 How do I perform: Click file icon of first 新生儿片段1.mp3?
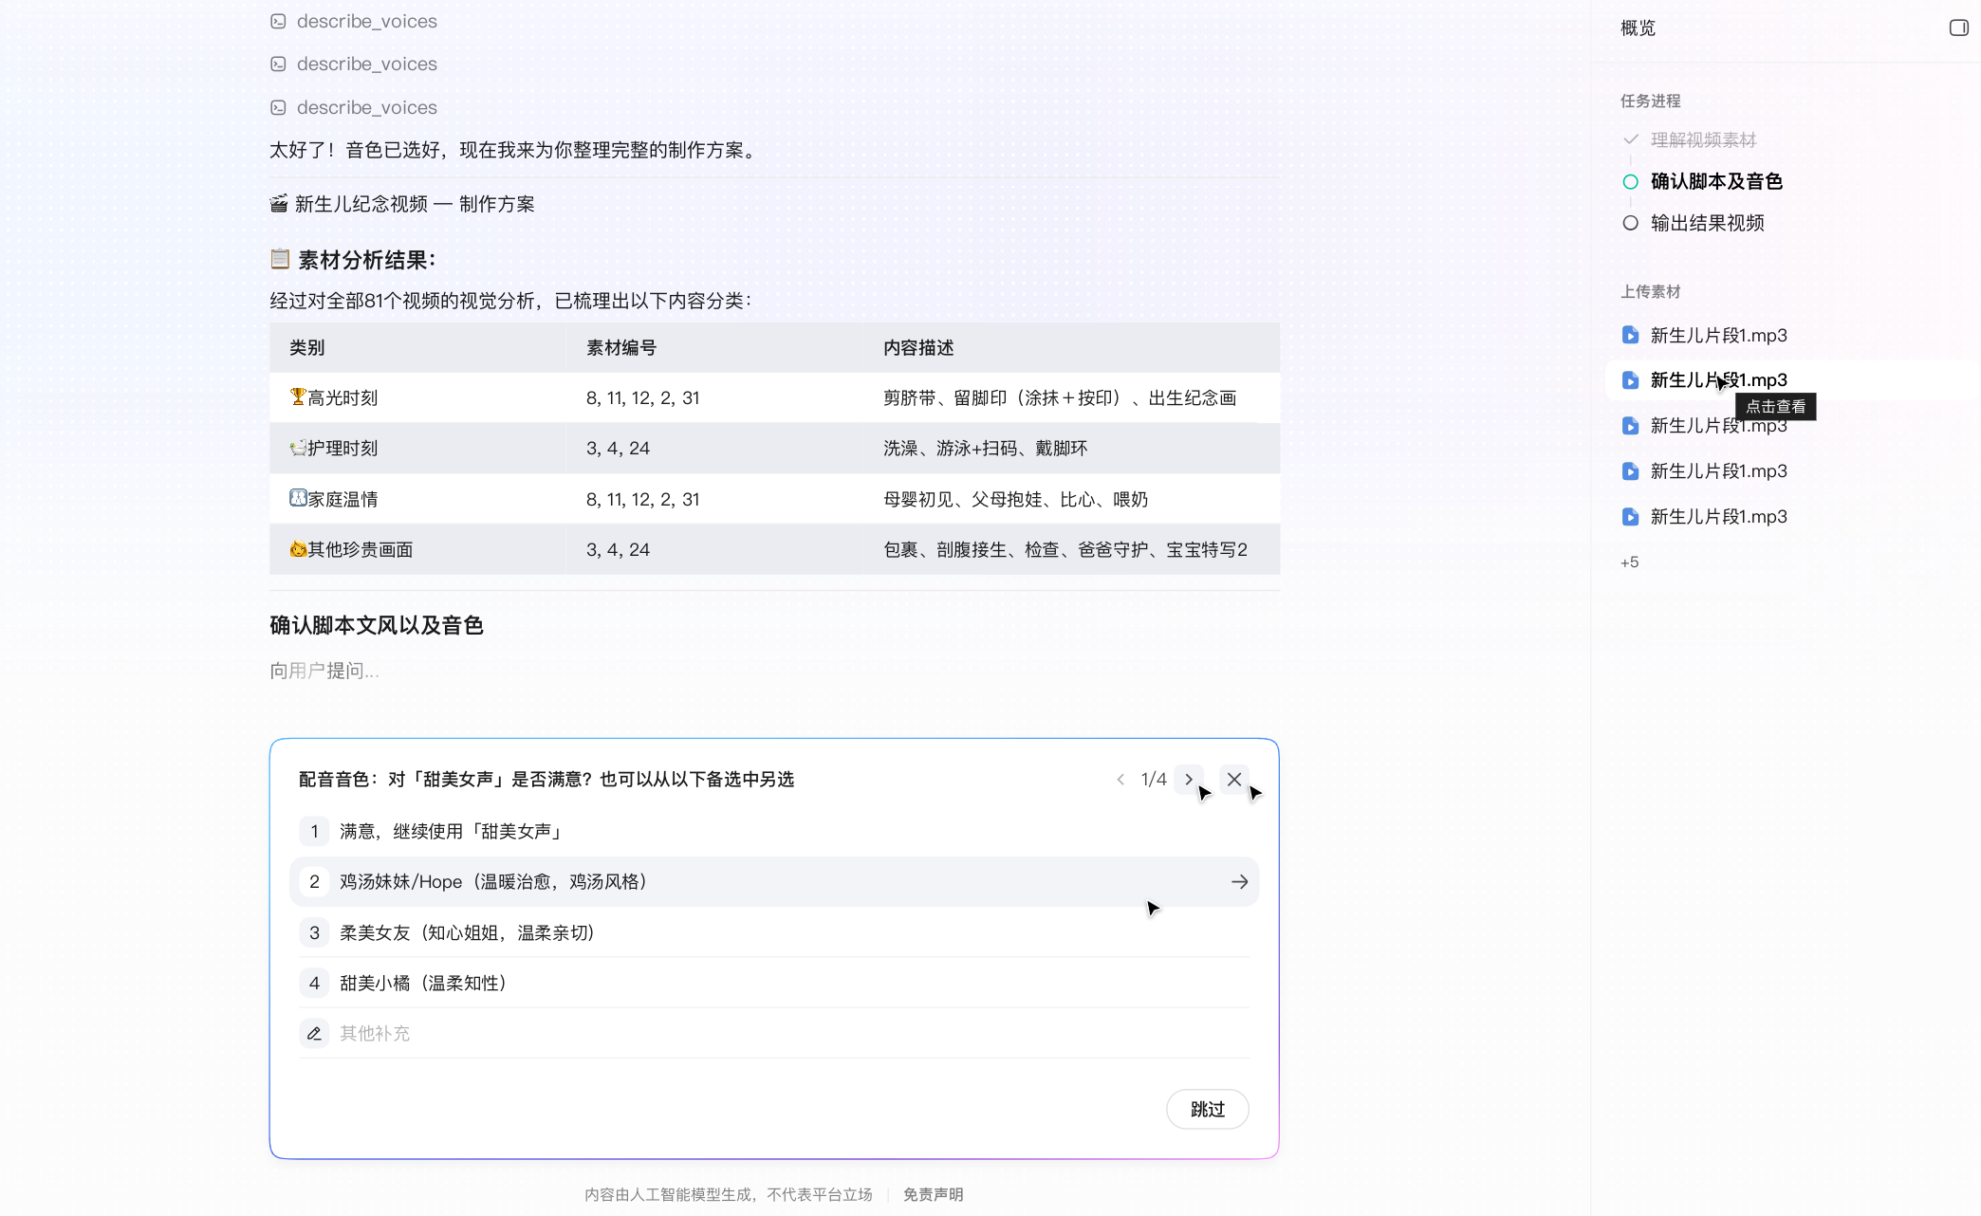[1630, 335]
